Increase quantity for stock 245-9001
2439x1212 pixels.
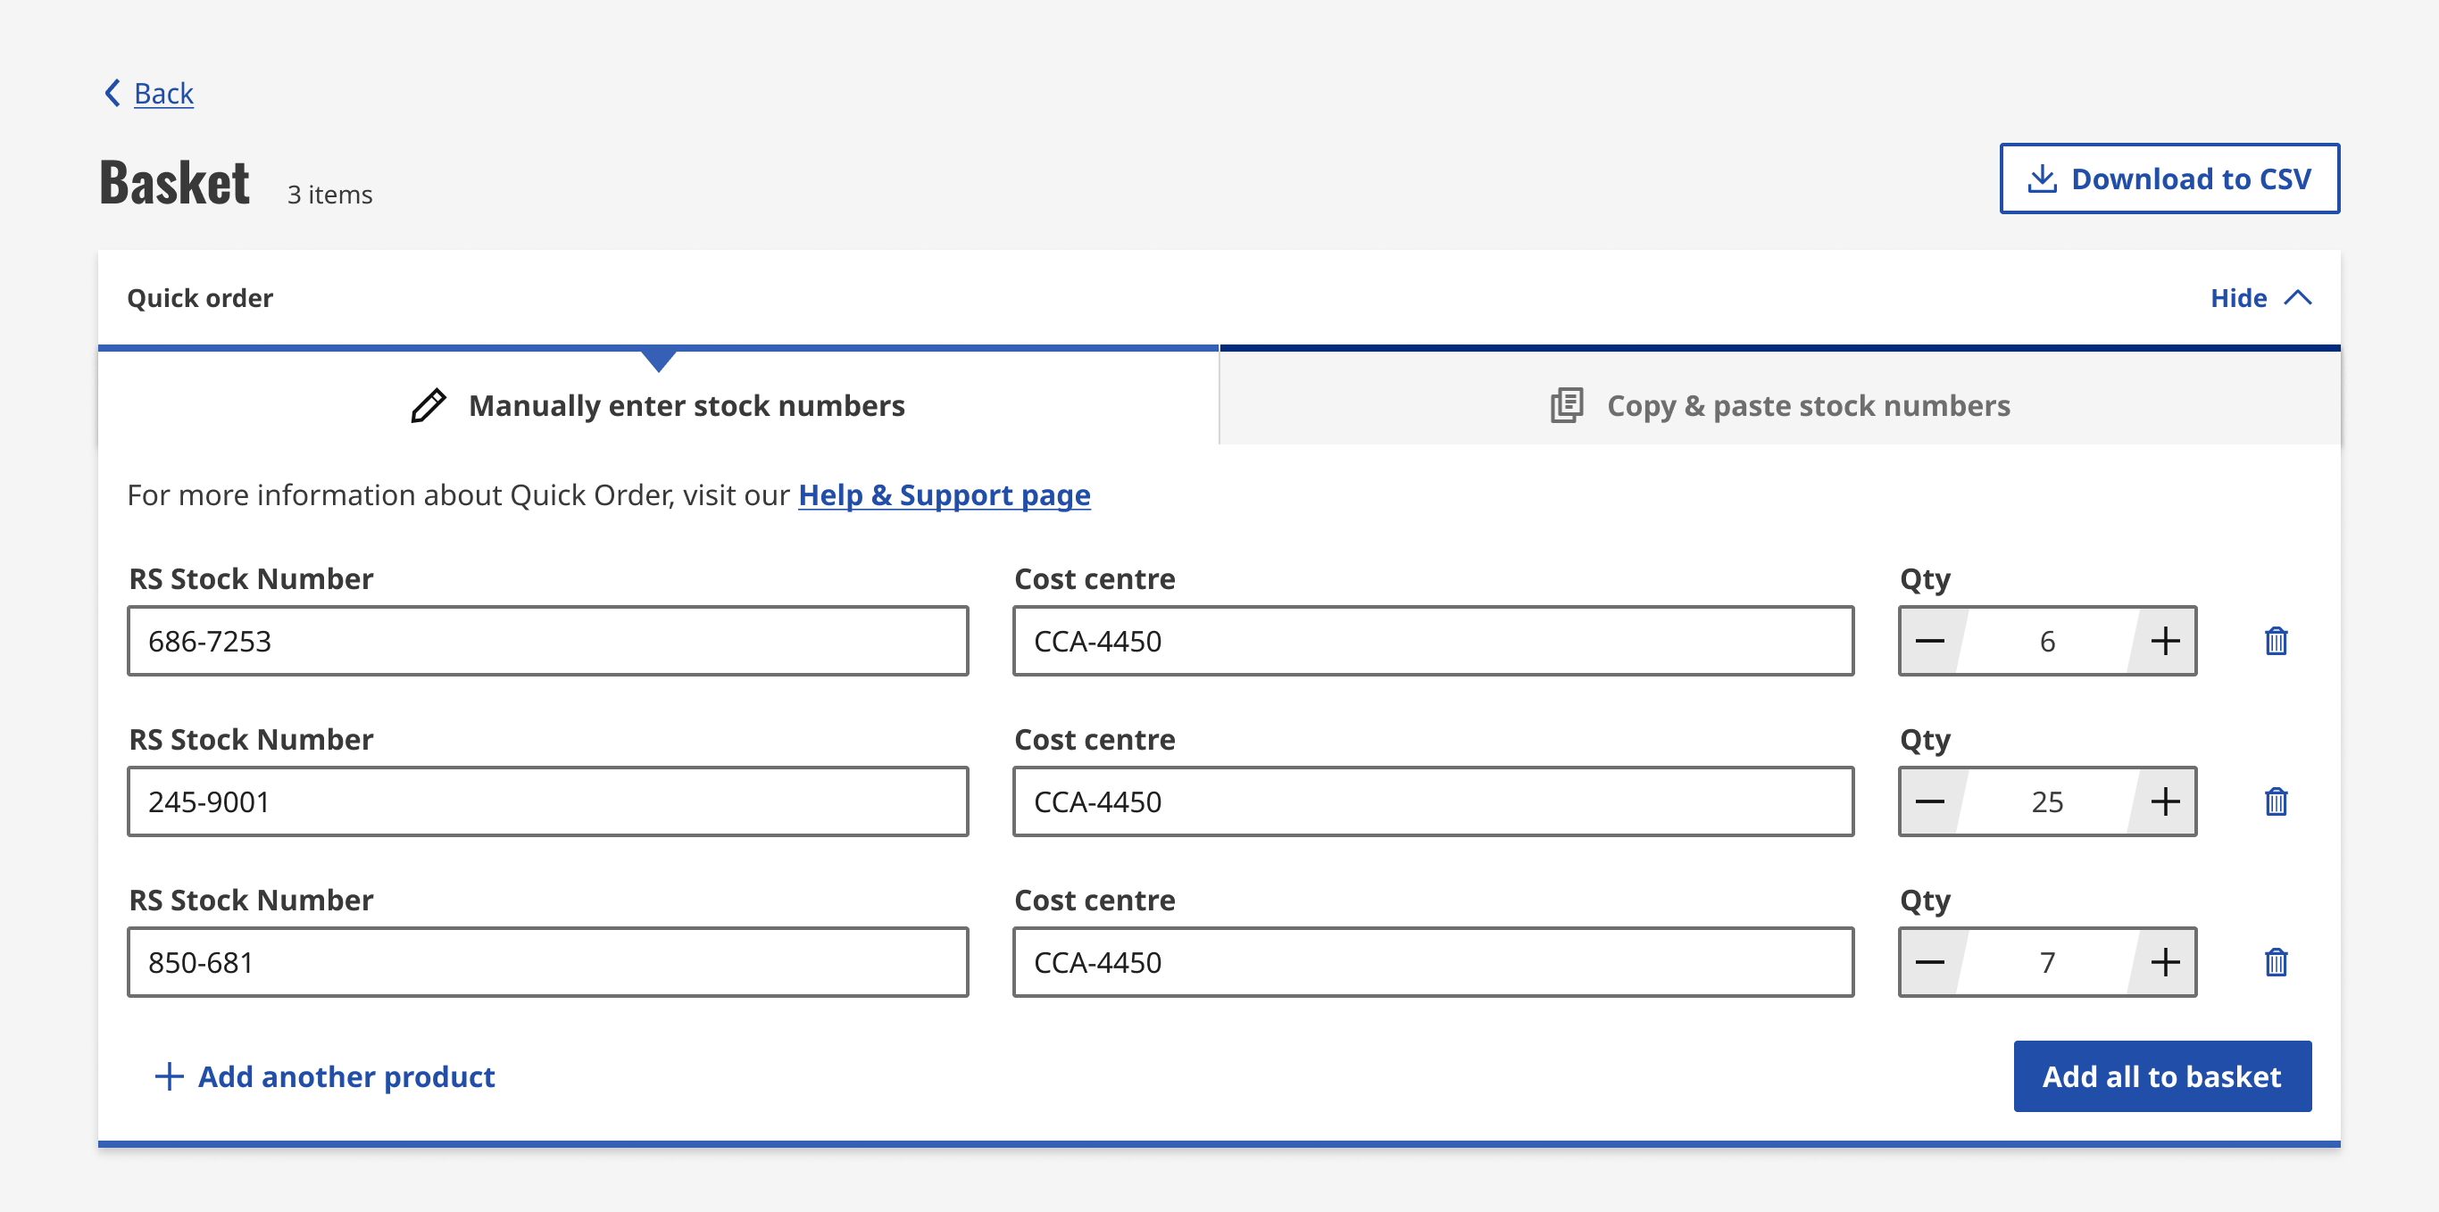(x=2164, y=802)
